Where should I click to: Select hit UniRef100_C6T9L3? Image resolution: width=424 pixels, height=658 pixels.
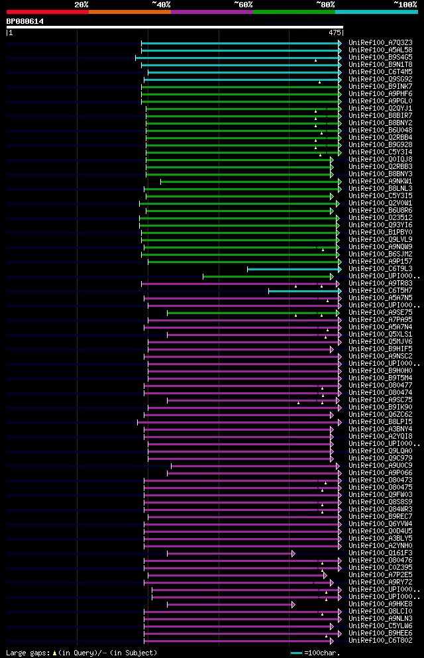(x=380, y=268)
